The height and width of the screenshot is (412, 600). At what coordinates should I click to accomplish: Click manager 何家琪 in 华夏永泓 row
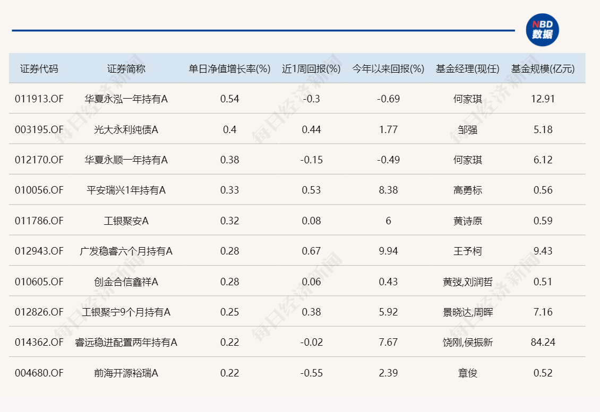click(468, 99)
